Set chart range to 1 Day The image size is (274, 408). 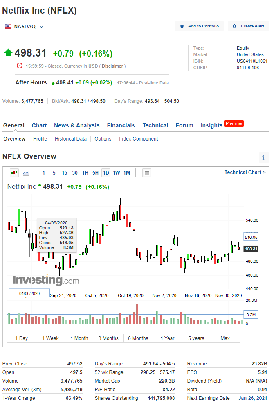coord(21,338)
